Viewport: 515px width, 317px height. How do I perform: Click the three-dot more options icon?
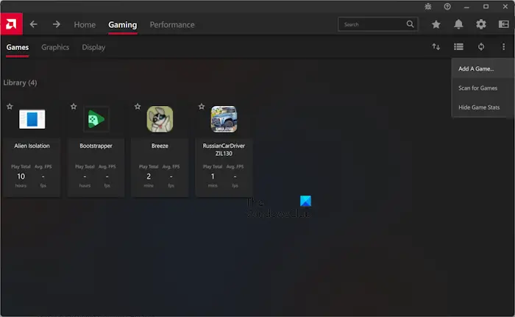click(503, 47)
